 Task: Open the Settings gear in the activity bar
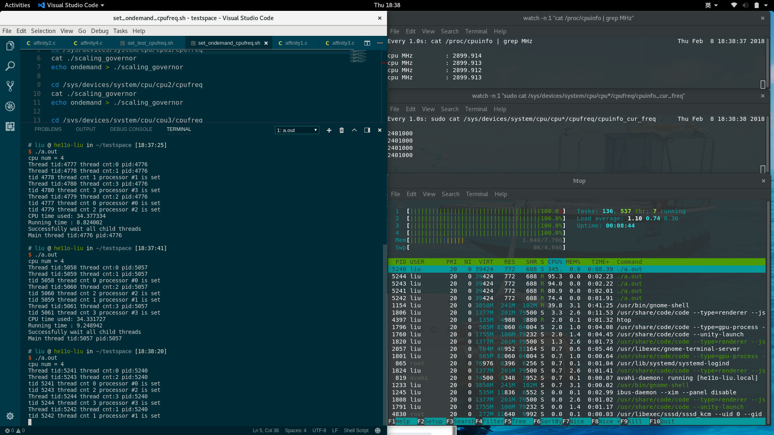(10, 416)
